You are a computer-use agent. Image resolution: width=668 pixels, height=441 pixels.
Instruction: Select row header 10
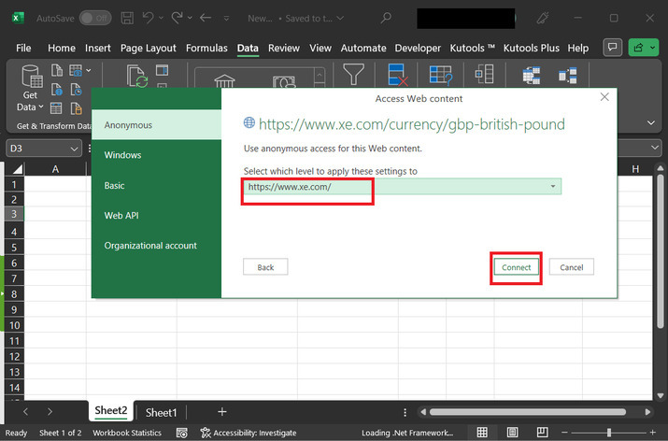[15, 325]
